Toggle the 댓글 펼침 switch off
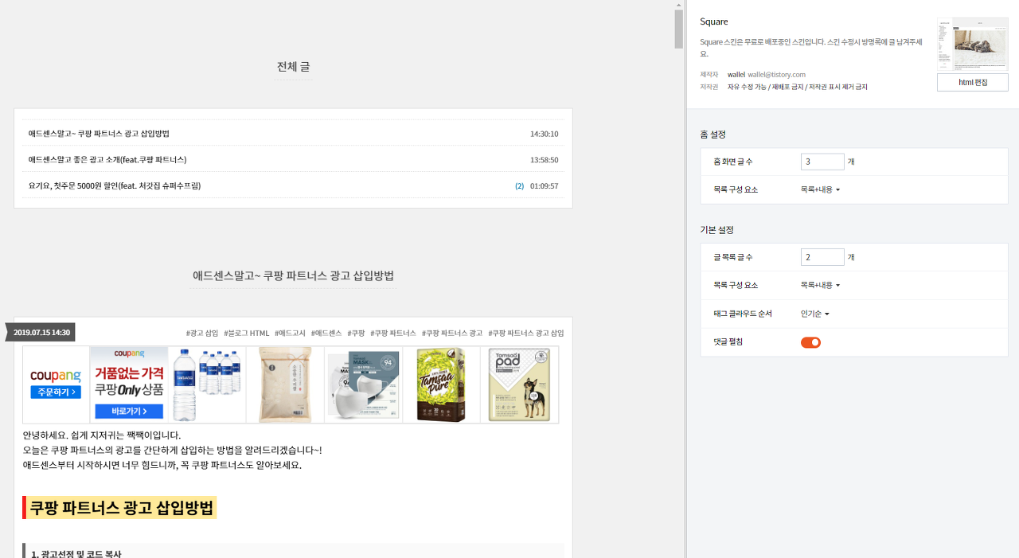 (810, 342)
